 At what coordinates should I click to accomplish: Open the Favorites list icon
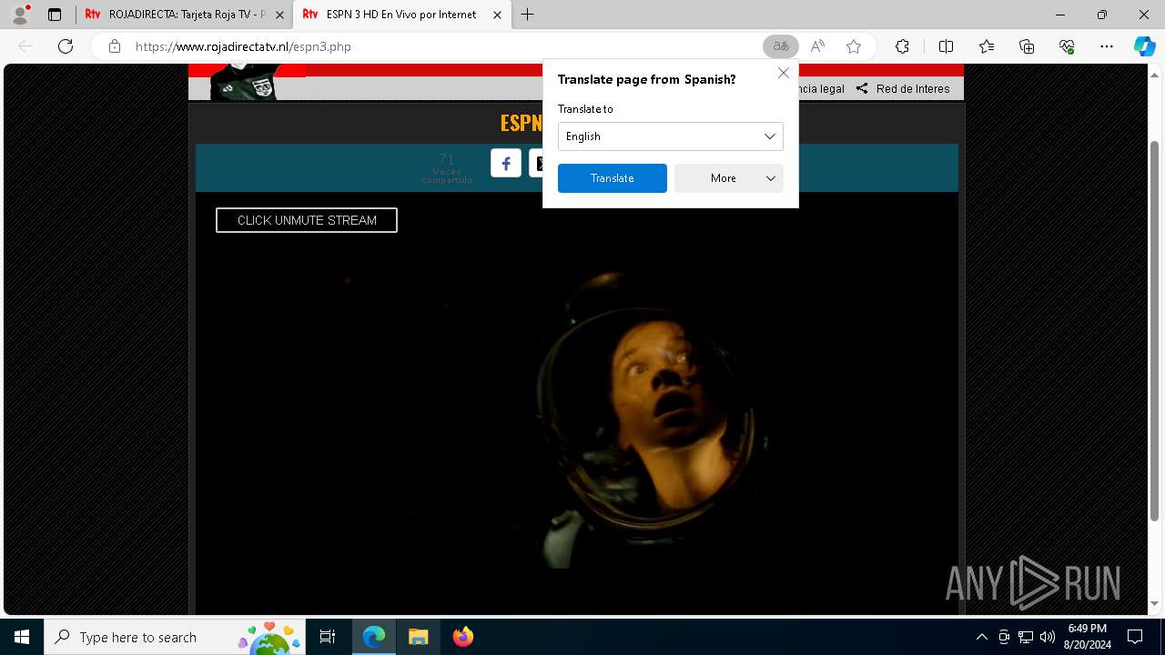(x=987, y=46)
